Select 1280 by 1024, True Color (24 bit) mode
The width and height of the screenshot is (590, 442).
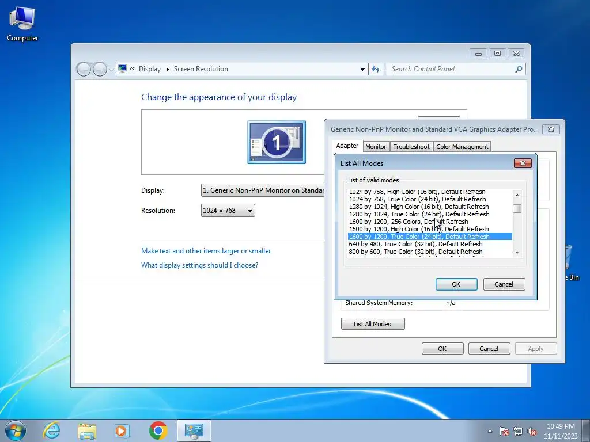(430, 214)
